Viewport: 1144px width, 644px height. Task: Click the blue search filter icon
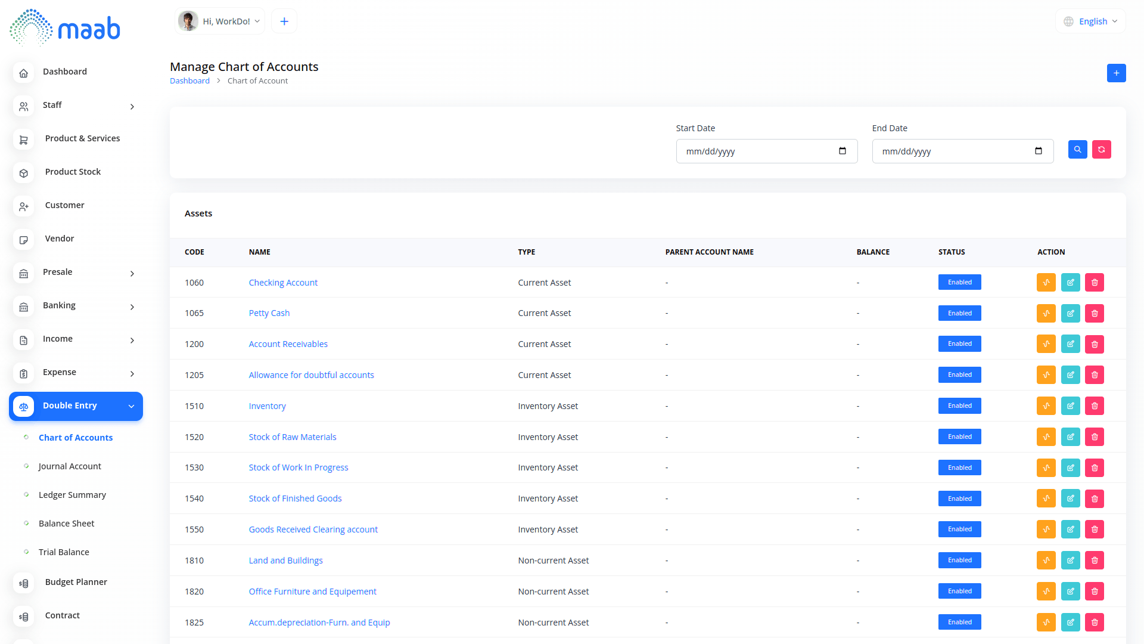click(1077, 150)
